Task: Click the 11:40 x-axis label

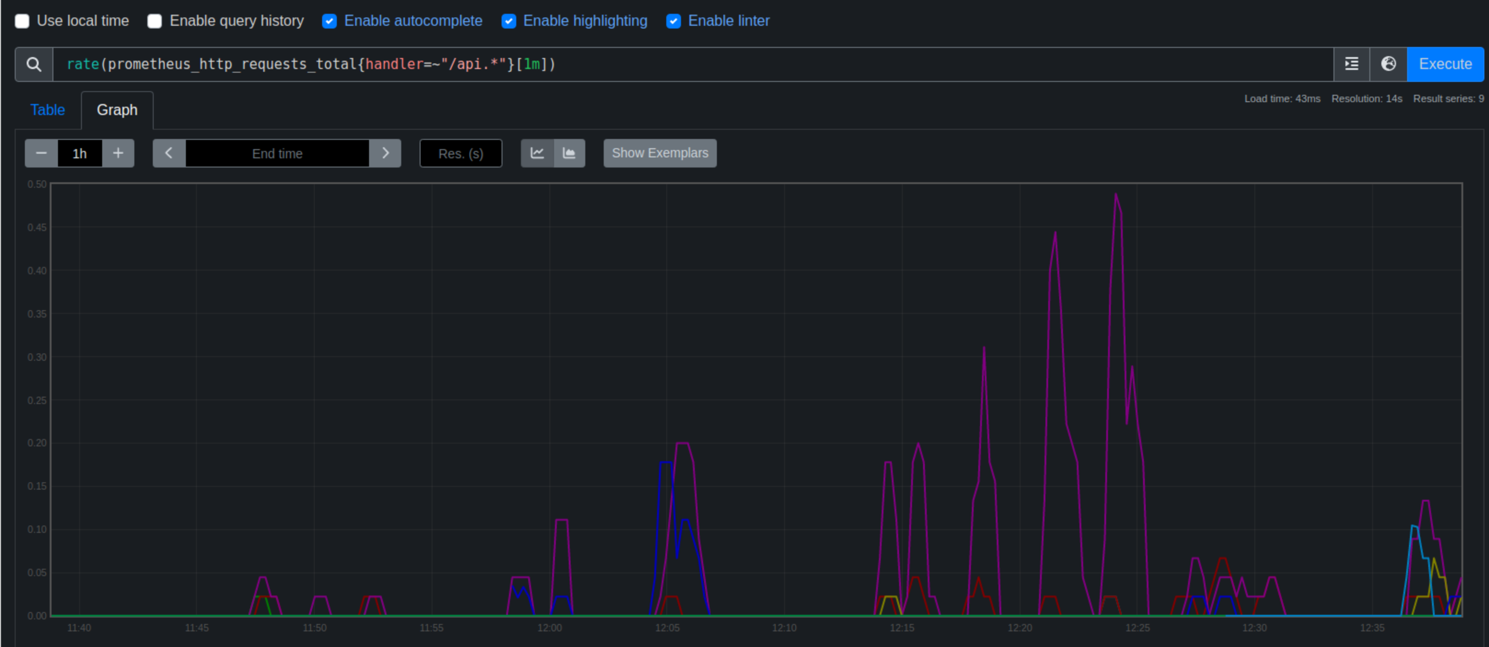Action: 79,628
